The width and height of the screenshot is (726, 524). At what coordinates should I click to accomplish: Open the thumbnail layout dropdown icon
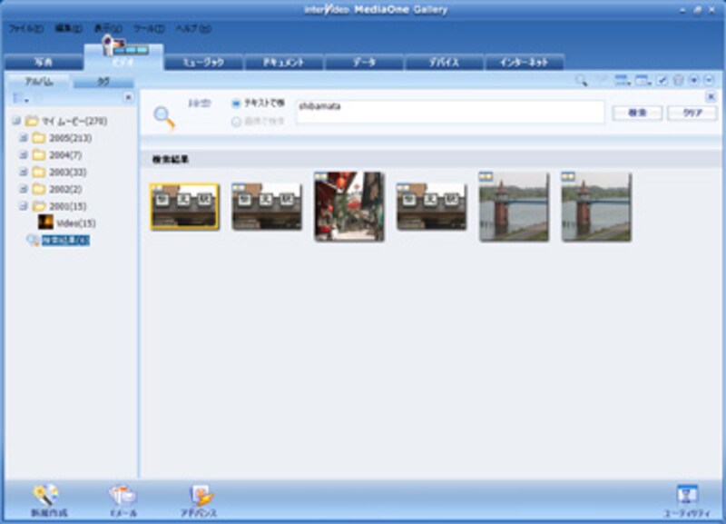pos(643,81)
